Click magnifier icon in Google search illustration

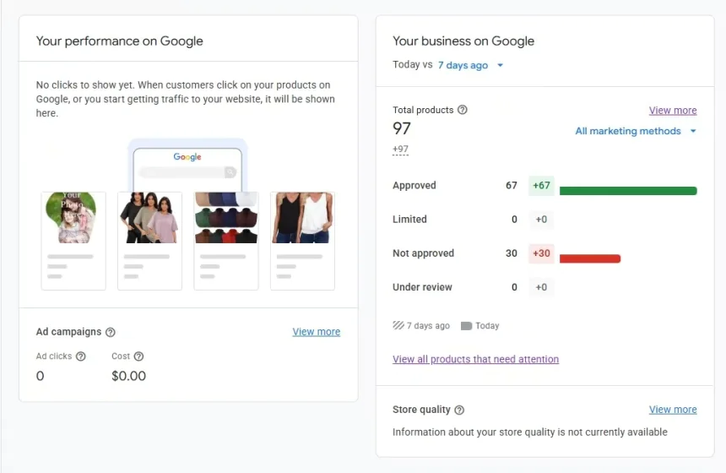pyautogui.click(x=230, y=172)
